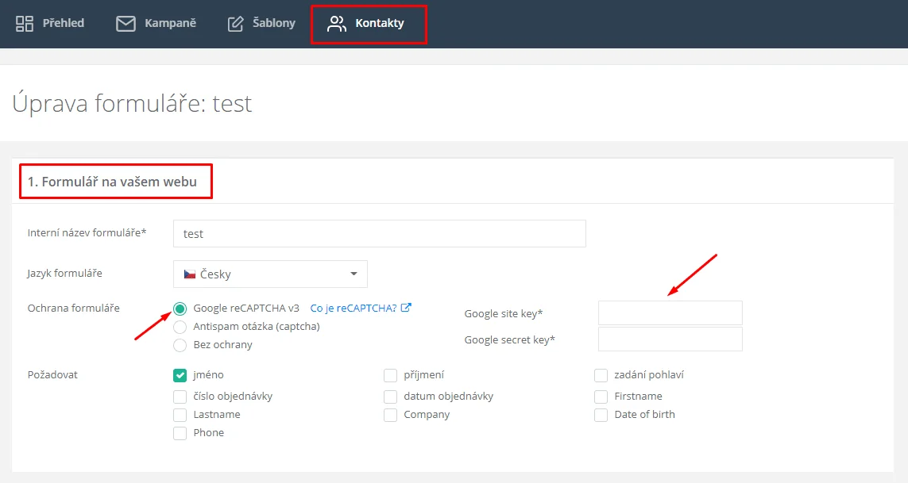908x483 pixels.
Task: Click the Přehled dashboard grid icon
Action: pos(25,24)
